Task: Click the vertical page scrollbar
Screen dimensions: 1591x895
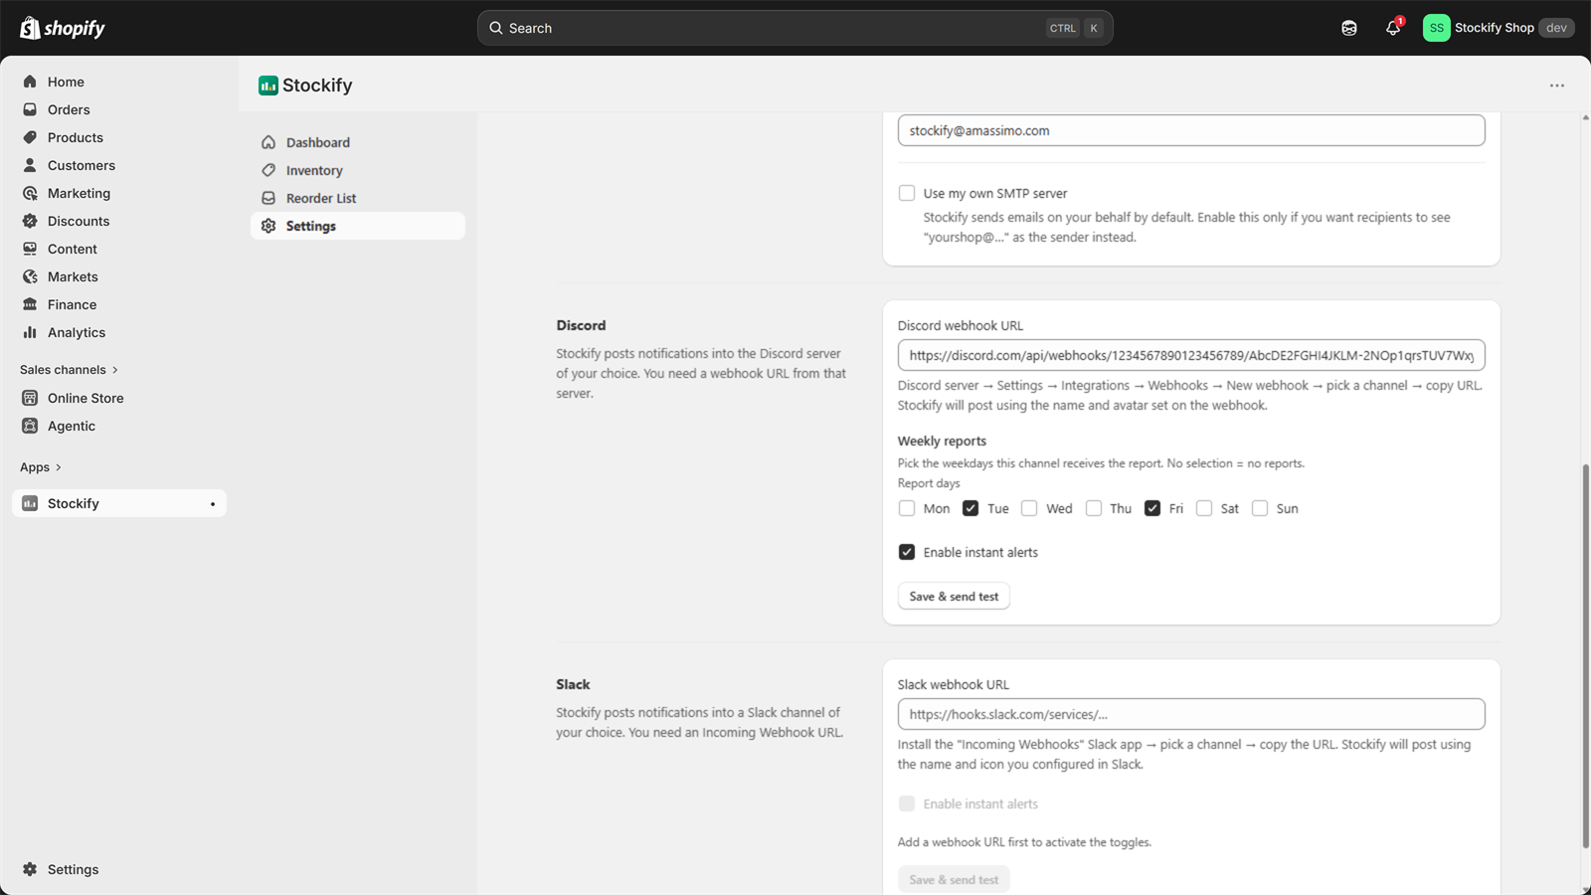Action: point(1585,656)
